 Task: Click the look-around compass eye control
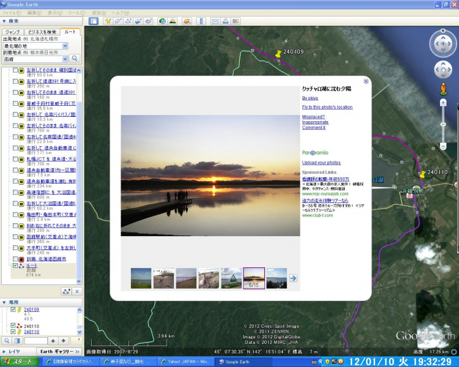(x=443, y=43)
